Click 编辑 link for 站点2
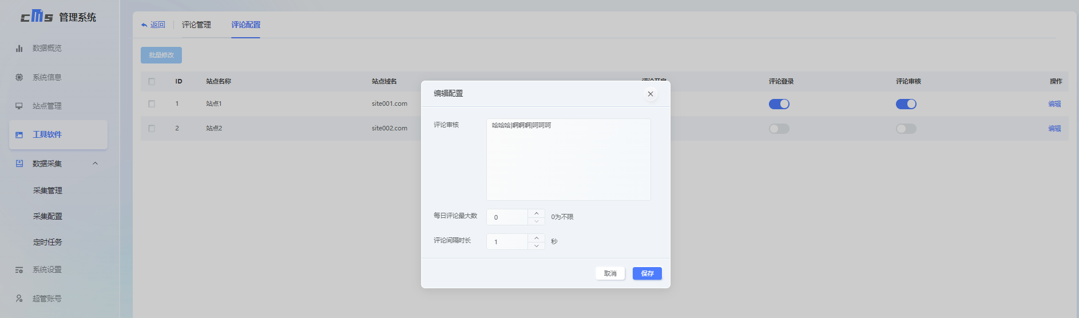 [1054, 128]
